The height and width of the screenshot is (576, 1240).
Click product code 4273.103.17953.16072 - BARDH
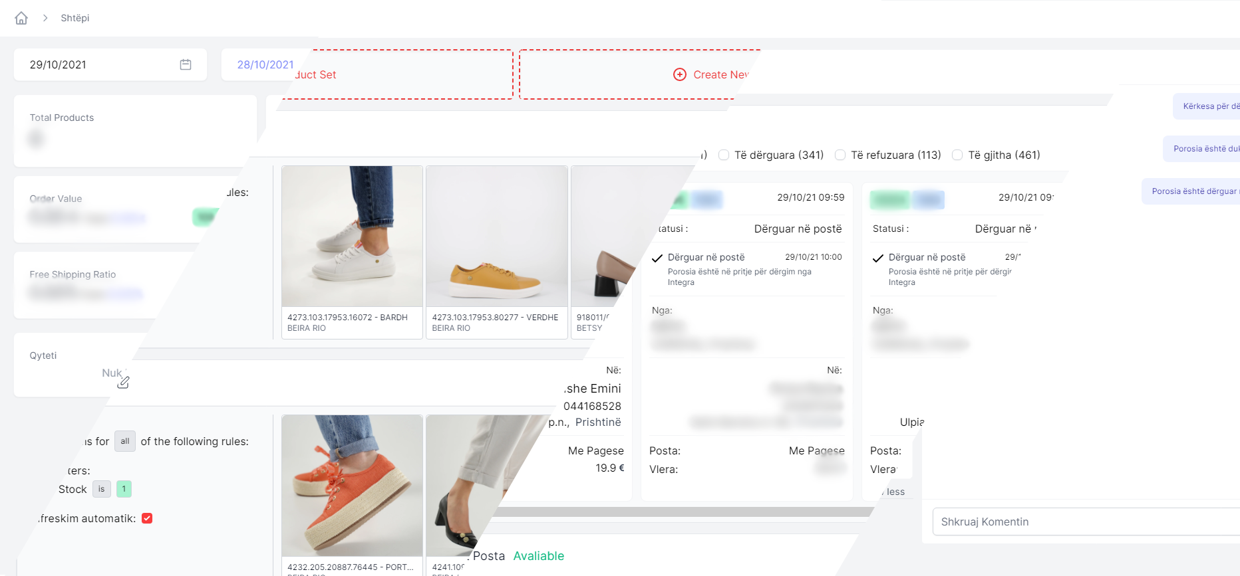[x=347, y=318]
